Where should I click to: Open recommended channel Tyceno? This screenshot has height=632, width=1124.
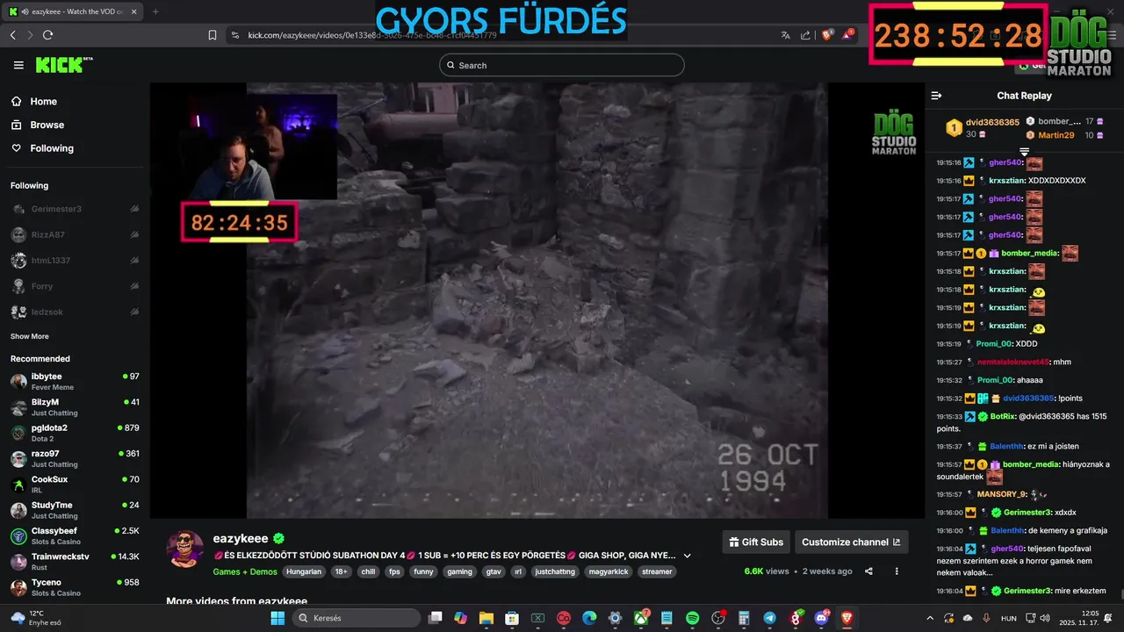click(x=75, y=587)
